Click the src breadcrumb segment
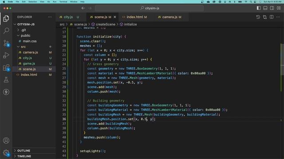 (62, 24)
